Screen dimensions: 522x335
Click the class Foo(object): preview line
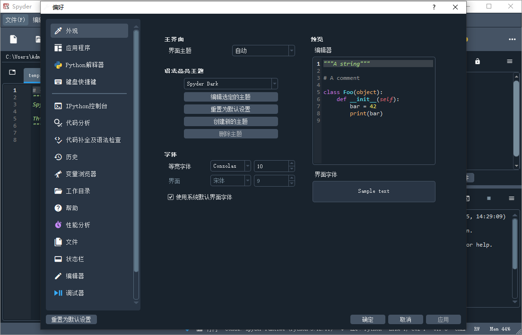coord(353,92)
